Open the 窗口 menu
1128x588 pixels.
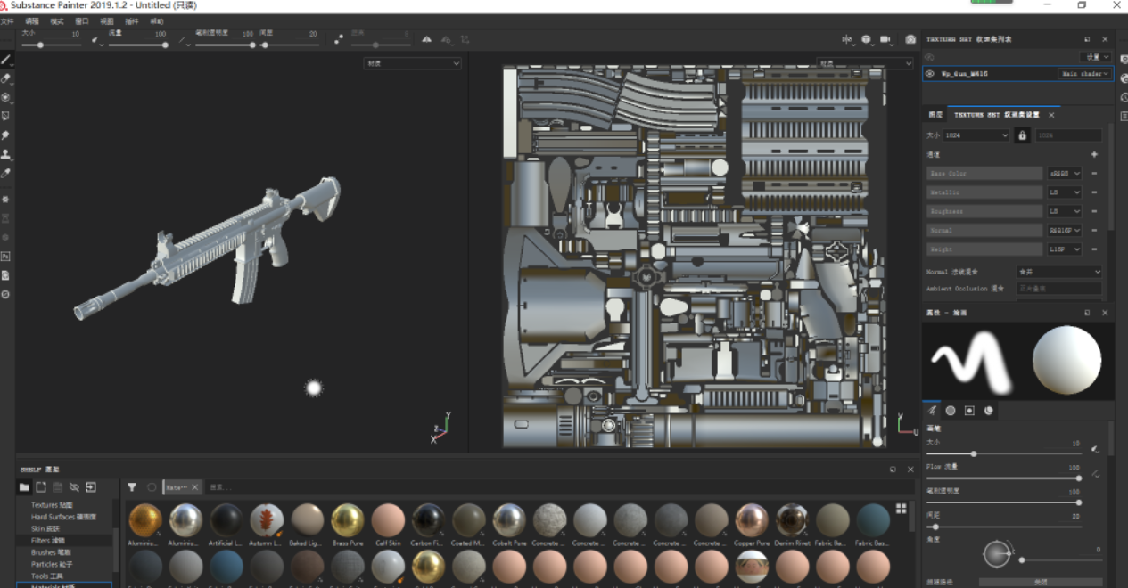(x=82, y=21)
